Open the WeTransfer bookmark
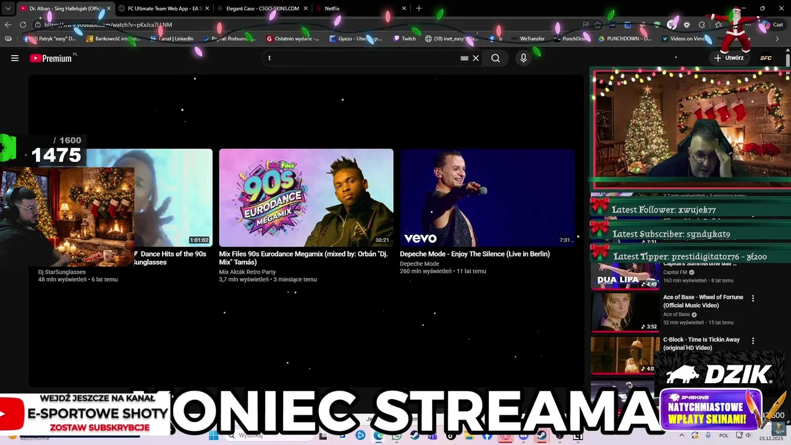791x445 pixels. click(x=528, y=38)
